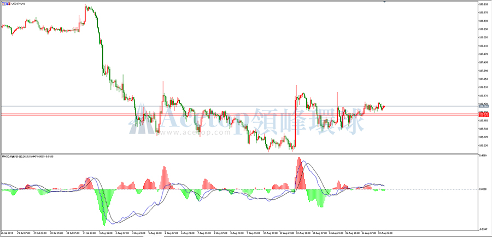Click the 0.0000 MACD zero level label
The height and width of the screenshot is (237, 492).
483,189
